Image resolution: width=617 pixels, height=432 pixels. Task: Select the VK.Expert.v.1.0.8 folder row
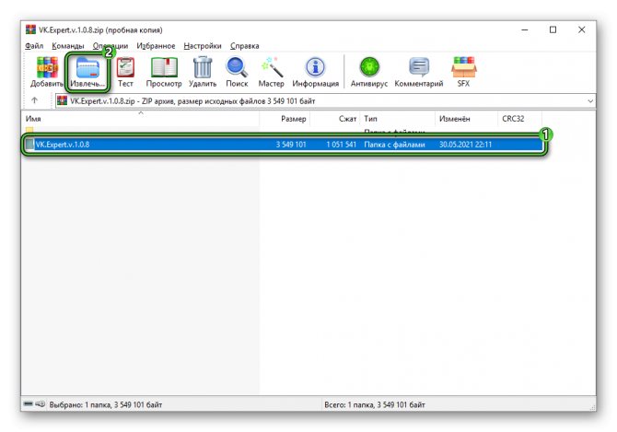coord(284,145)
